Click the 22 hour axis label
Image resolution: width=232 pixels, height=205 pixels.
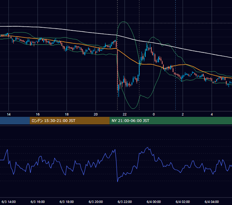[125, 114]
